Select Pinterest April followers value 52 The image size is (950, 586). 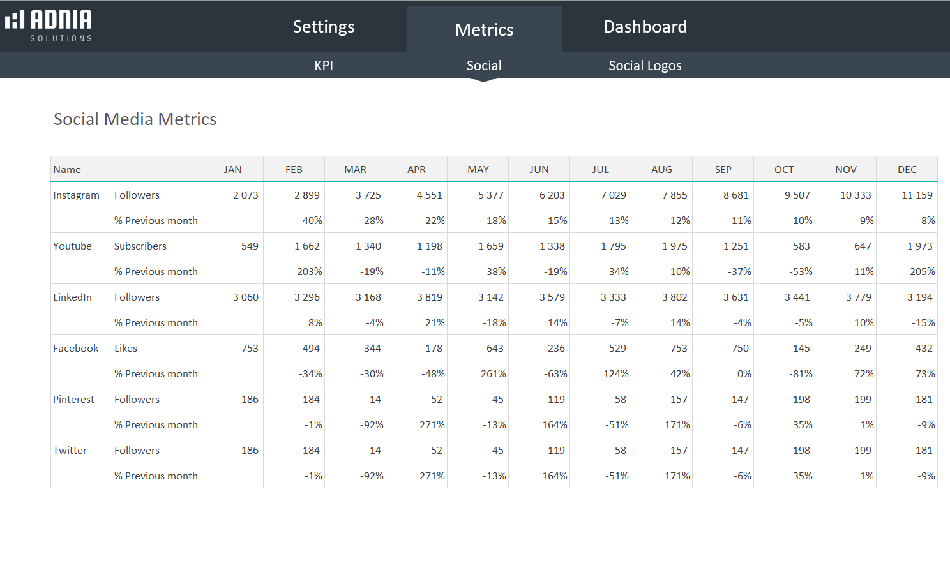click(436, 400)
